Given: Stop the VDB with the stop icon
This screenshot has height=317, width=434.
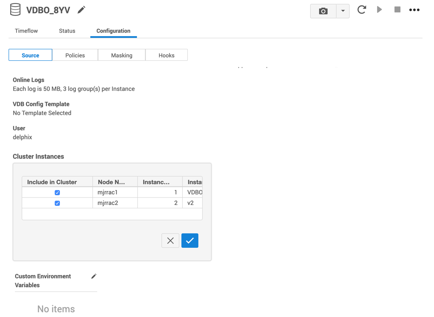Looking at the screenshot, I should point(397,9).
